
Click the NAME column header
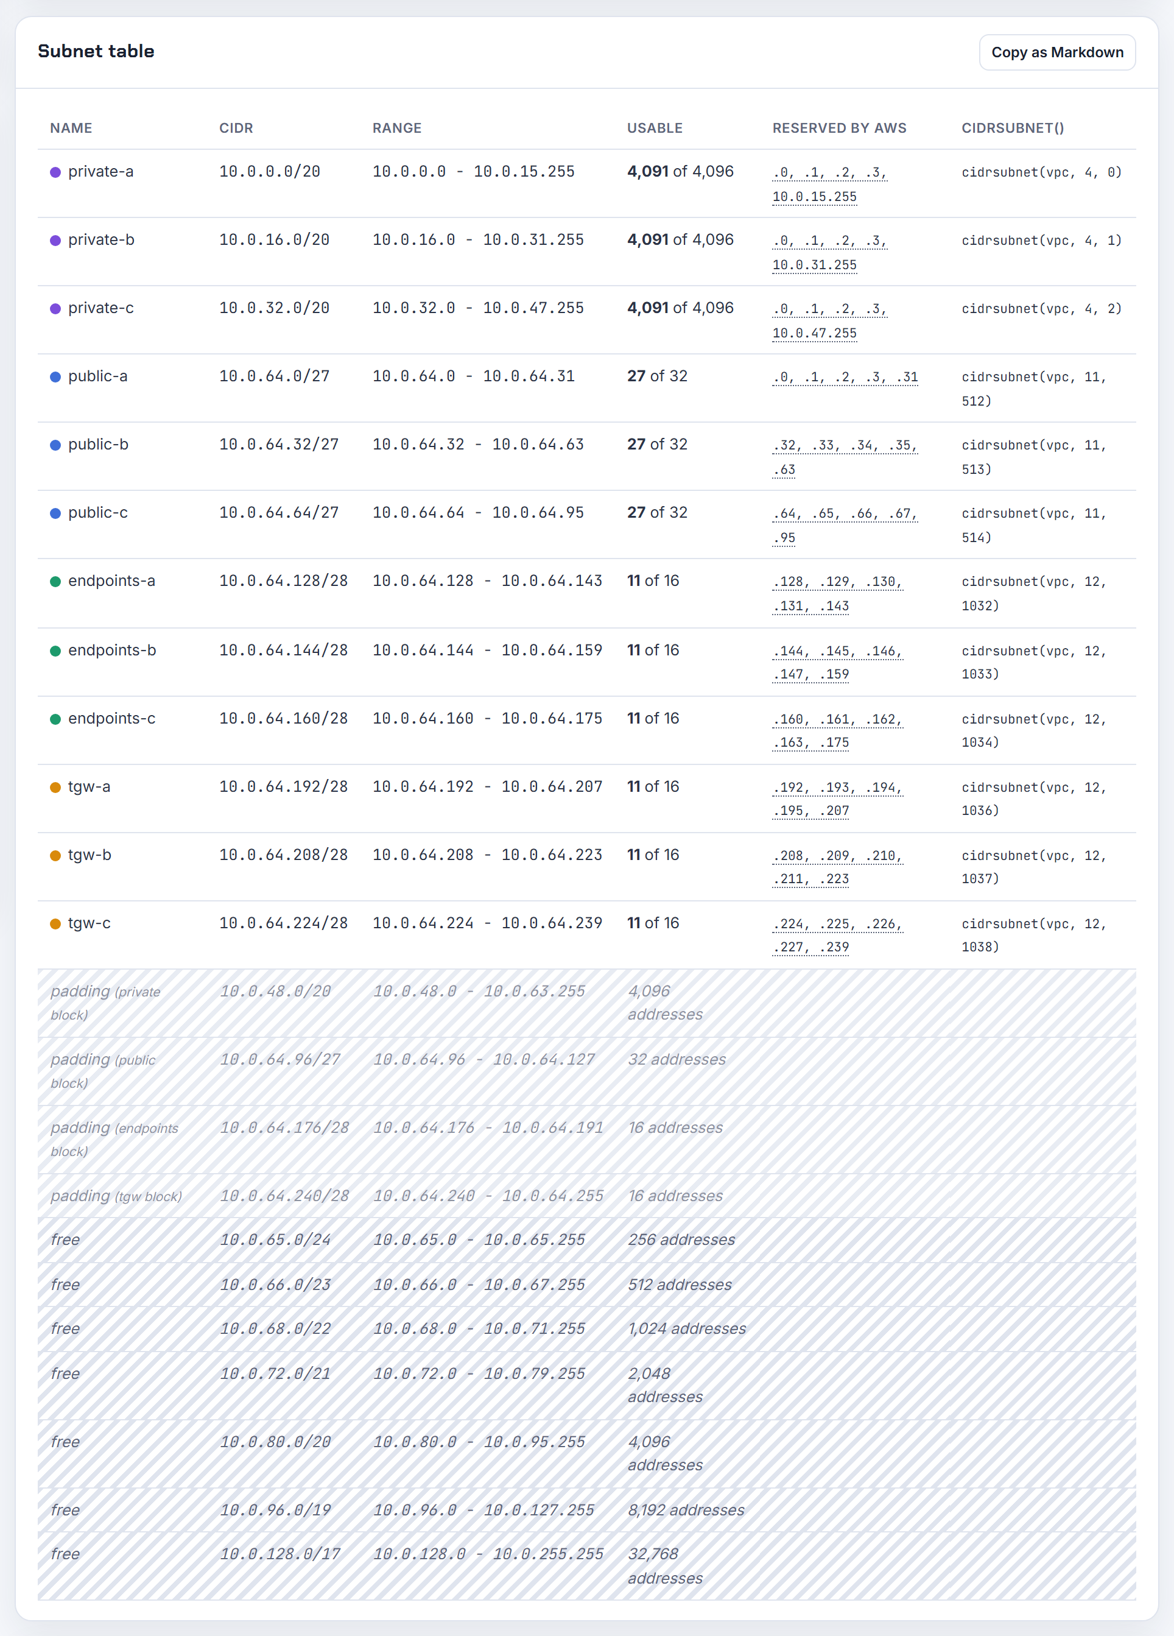(71, 128)
